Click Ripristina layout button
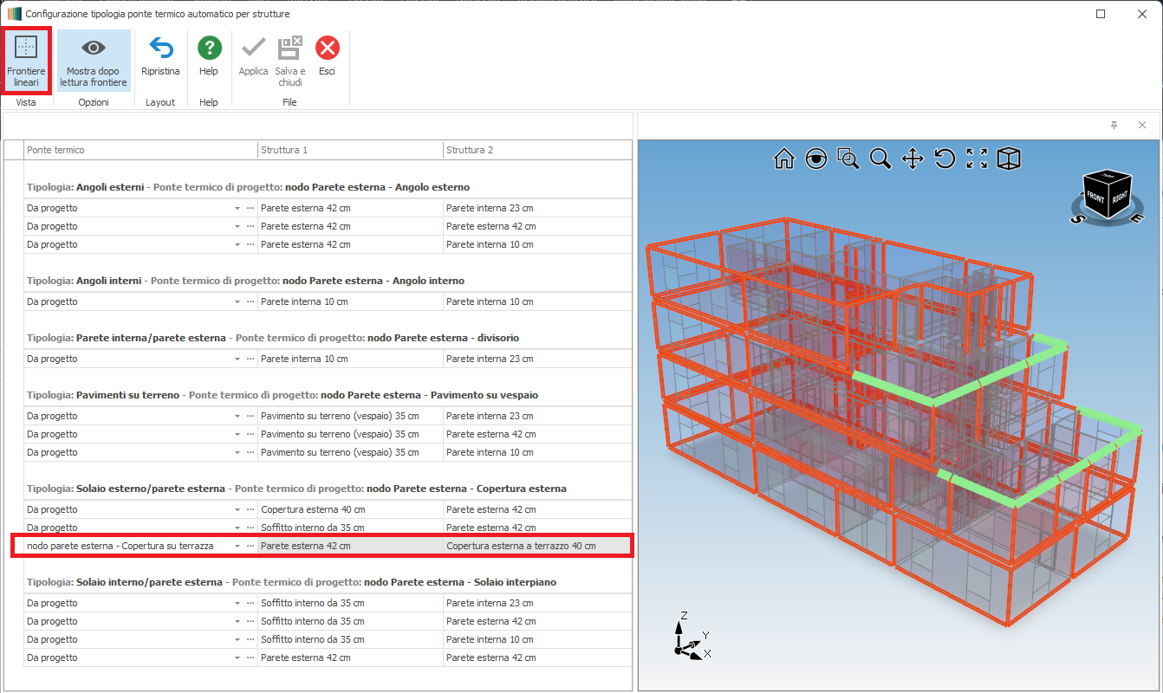 (160, 57)
